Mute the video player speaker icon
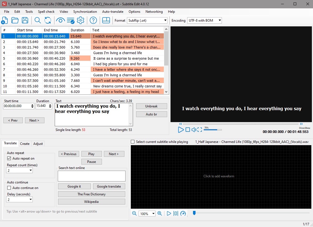The height and width of the screenshot is (227, 313). (194, 130)
